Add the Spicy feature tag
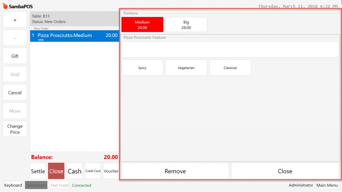 pyautogui.click(x=142, y=68)
